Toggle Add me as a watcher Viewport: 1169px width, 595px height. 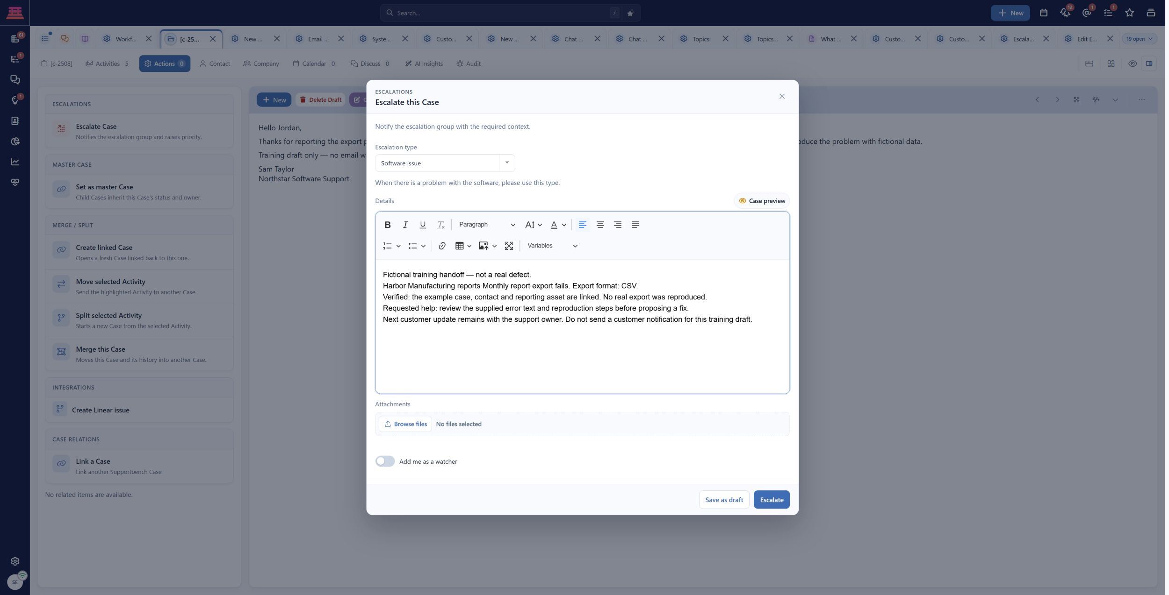(x=385, y=461)
